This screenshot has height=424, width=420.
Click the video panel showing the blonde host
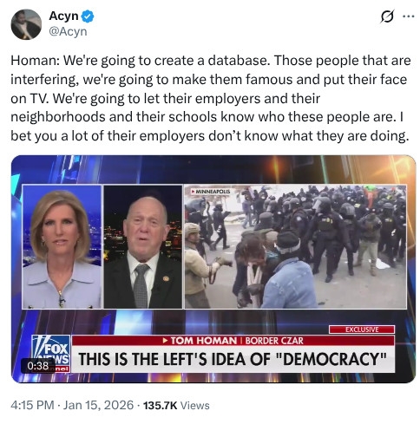click(x=62, y=247)
